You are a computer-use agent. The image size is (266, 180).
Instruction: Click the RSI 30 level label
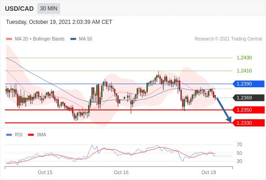click(239, 161)
